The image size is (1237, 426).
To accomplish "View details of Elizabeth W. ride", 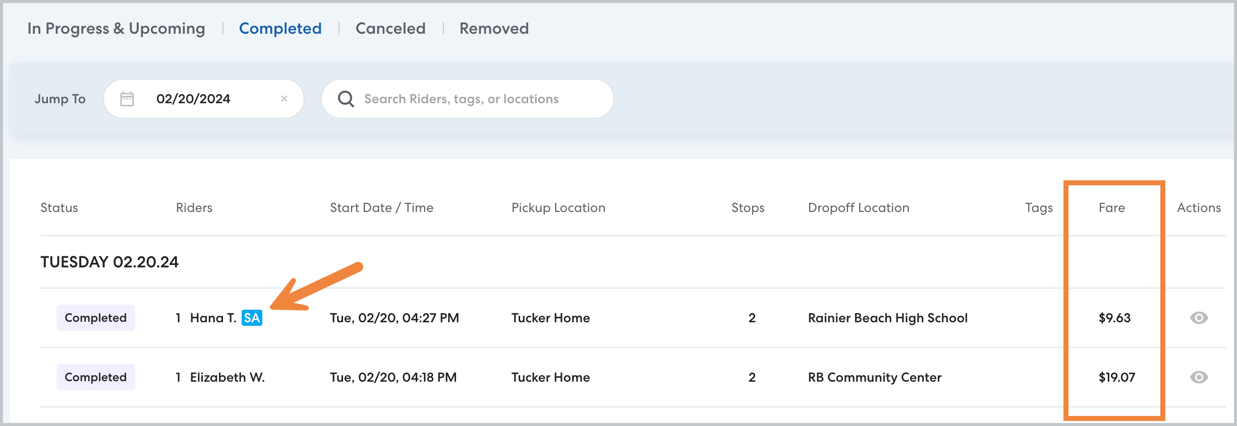I will click(1199, 377).
